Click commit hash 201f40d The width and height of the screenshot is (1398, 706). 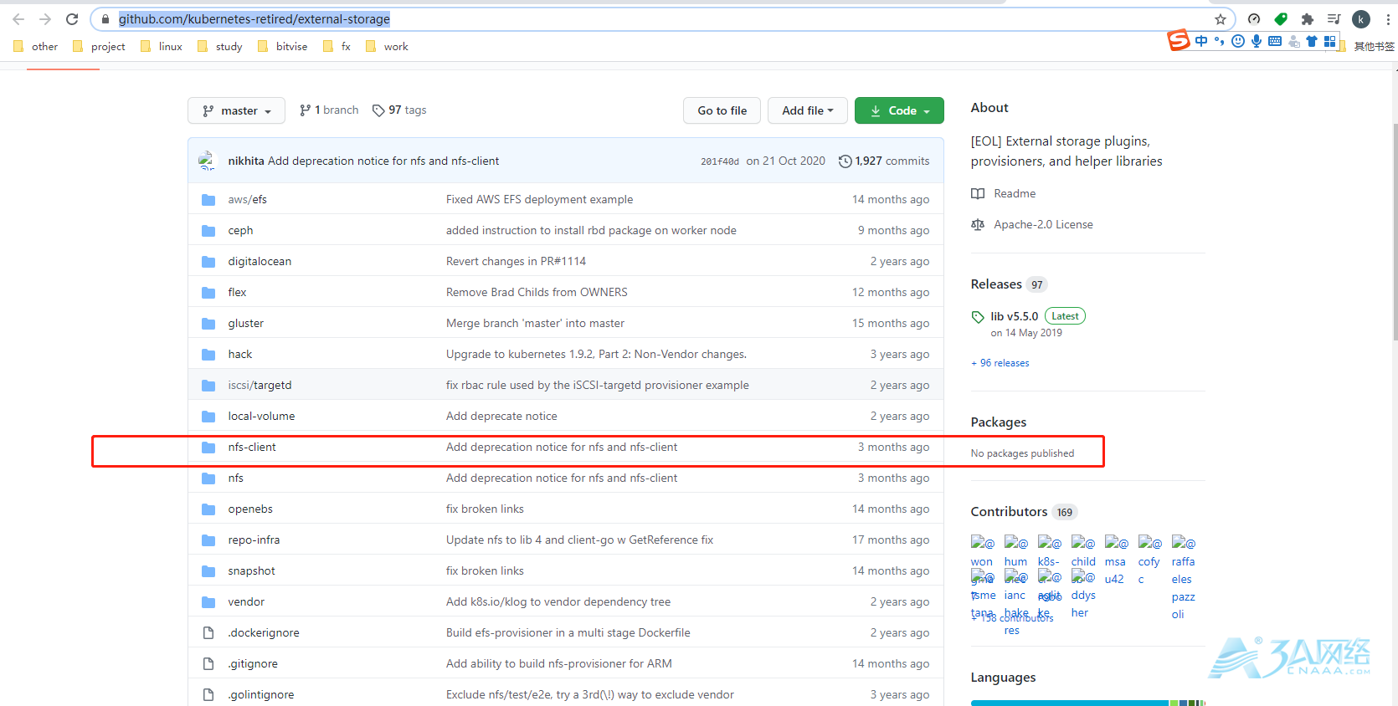pos(720,161)
